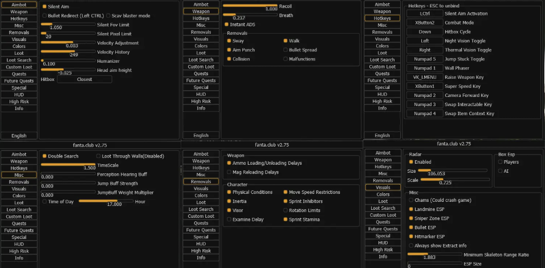
Task: Disable the Sway removal checkbox
Action: coord(229,41)
